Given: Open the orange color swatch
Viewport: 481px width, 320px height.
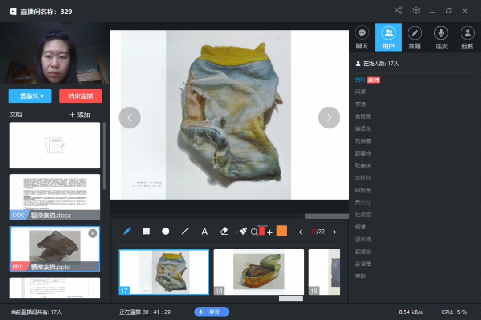Looking at the screenshot, I should [x=281, y=231].
